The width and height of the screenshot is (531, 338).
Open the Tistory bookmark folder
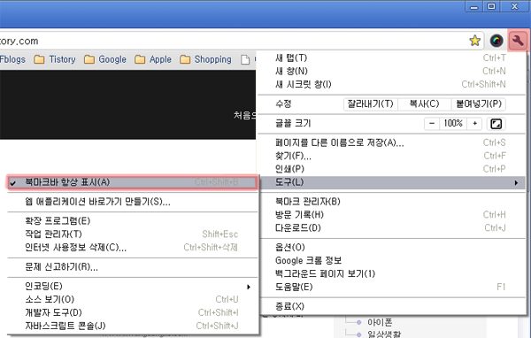(55, 59)
